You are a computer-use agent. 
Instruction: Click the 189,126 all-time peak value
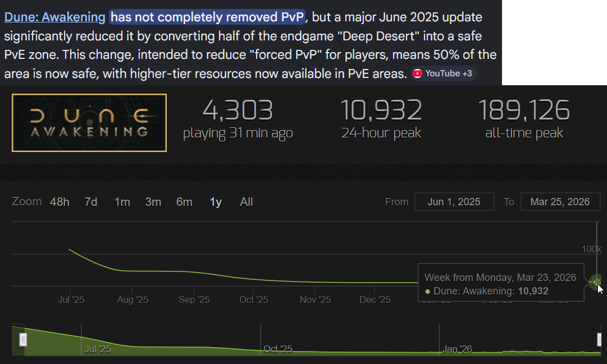tap(524, 110)
